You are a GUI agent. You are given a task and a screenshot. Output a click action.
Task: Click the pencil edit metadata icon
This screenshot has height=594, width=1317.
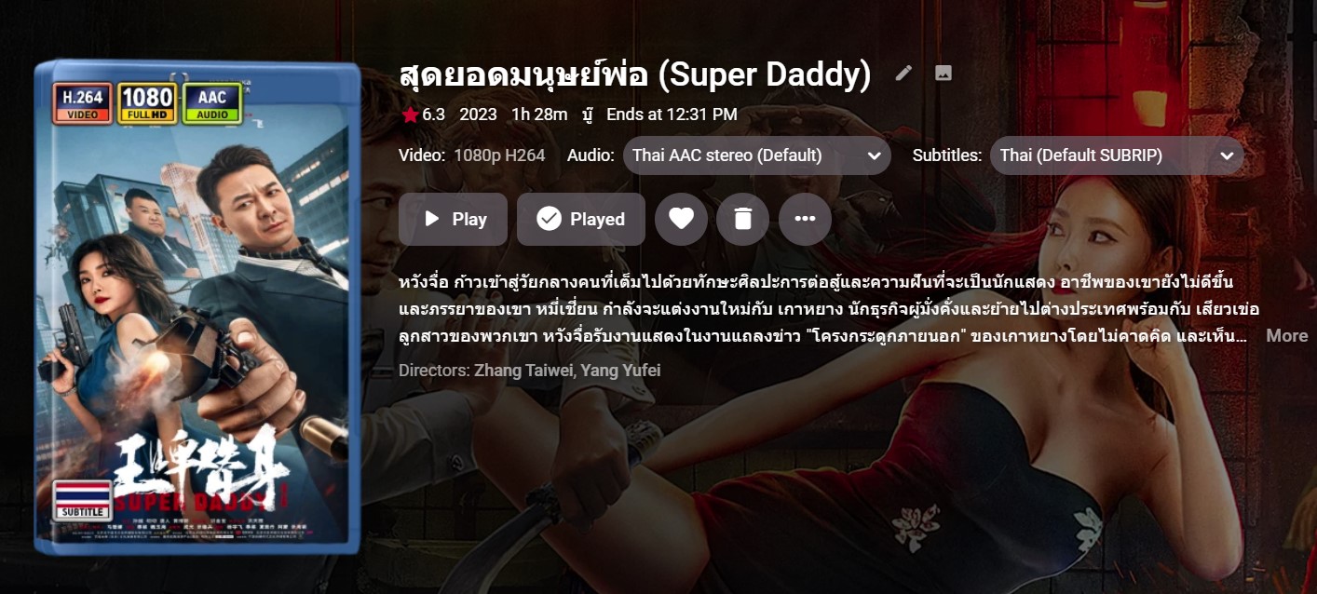(903, 73)
